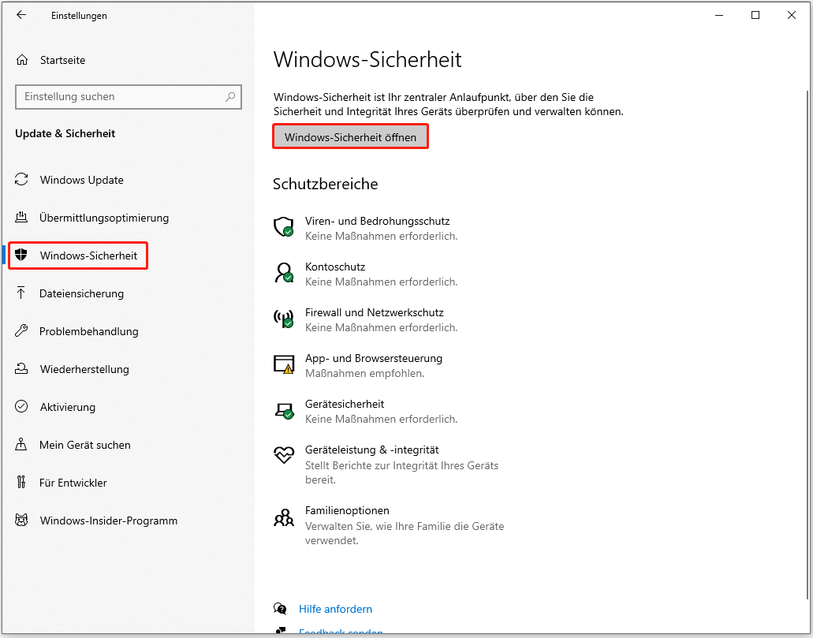Click the Kontoschutz person icon
Screen dimensions: 813x638
[x=283, y=273]
